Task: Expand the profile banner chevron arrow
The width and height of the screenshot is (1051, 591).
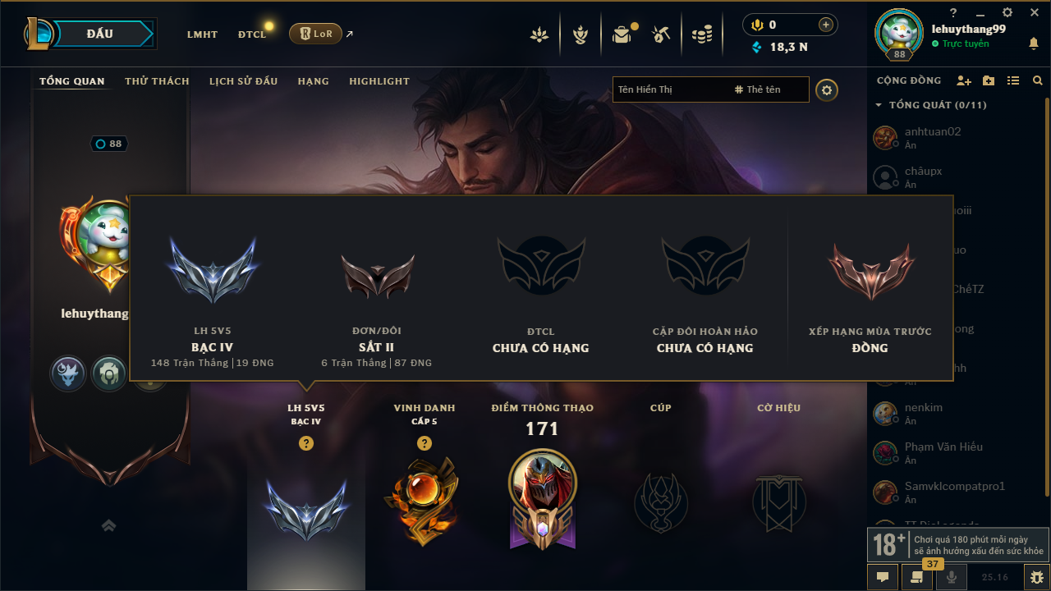Action: click(108, 525)
